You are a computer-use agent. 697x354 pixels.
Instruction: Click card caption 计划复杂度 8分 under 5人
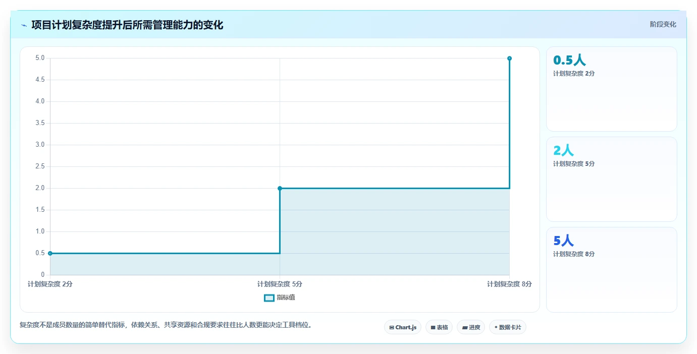[x=574, y=254]
